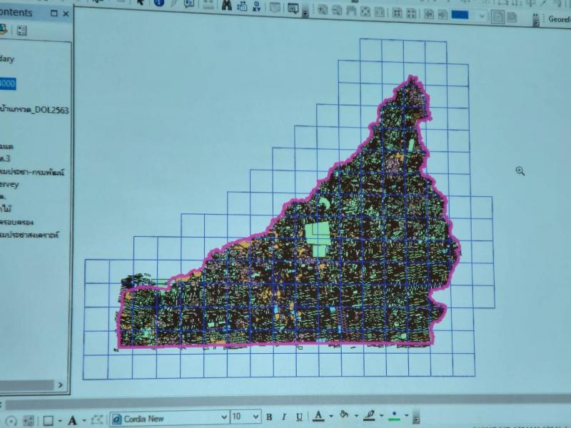Open the Cordia New font dropdown
This screenshot has width=571, height=428.
(170, 418)
